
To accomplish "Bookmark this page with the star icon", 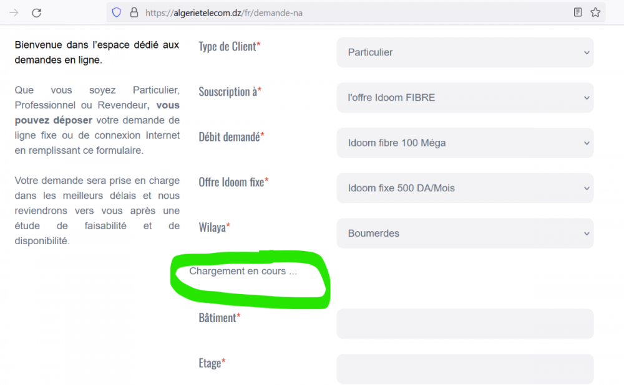I will pos(595,12).
